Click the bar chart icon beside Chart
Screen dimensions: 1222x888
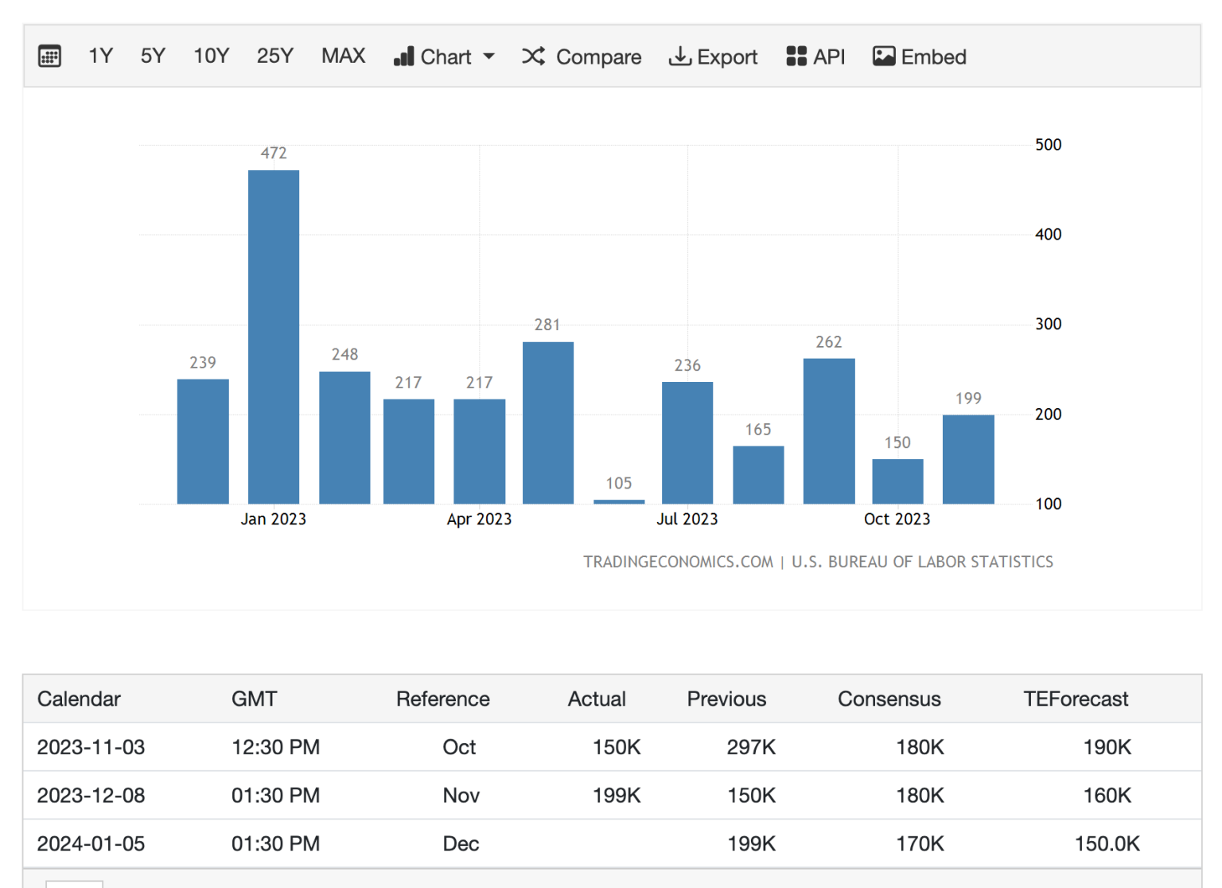404,56
